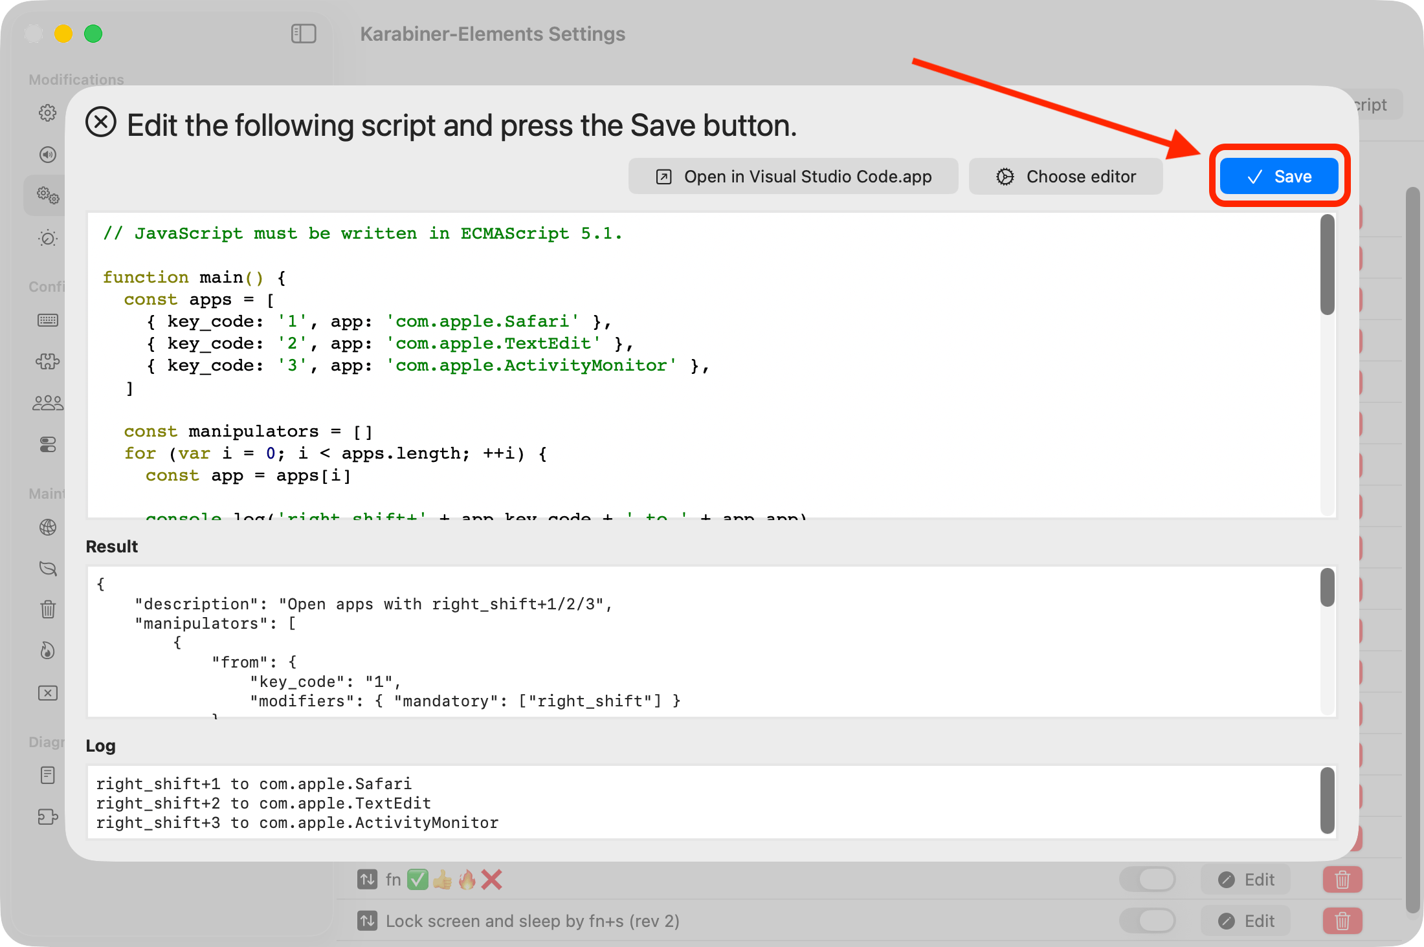Image resolution: width=1424 pixels, height=947 pixels.
Task: Toggle the fn rule switch
Action: pyautogui.click(x=1148, y=879)
